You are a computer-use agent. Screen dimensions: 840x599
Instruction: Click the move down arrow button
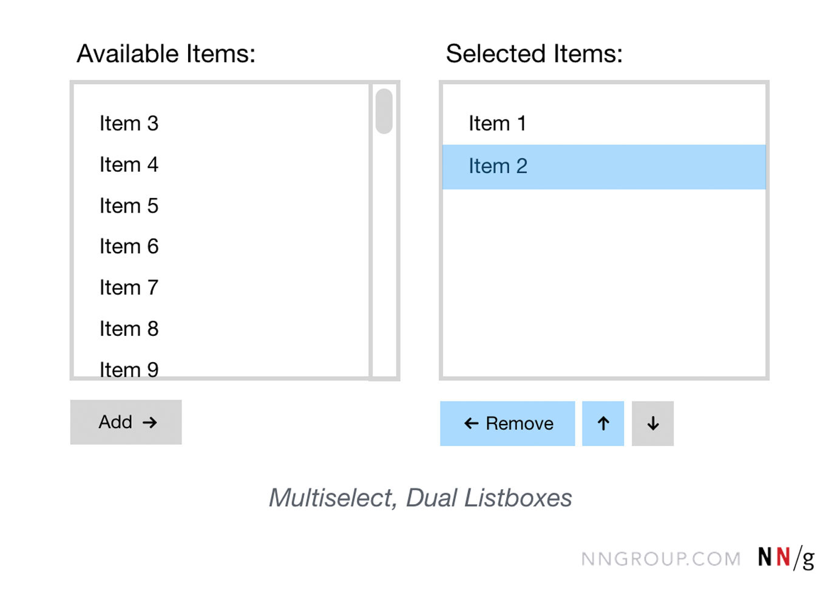(x=652, y=423)
